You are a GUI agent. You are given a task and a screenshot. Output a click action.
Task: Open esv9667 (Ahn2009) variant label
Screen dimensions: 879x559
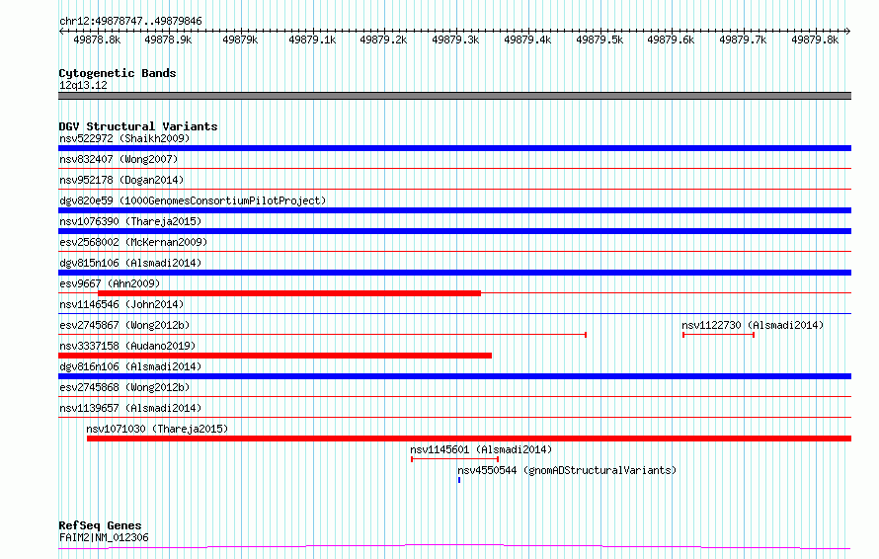tap(110, 283)
